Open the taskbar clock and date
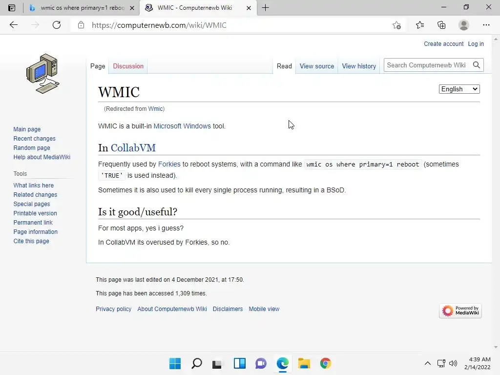 pyautogui.click(x=478, y=363)
